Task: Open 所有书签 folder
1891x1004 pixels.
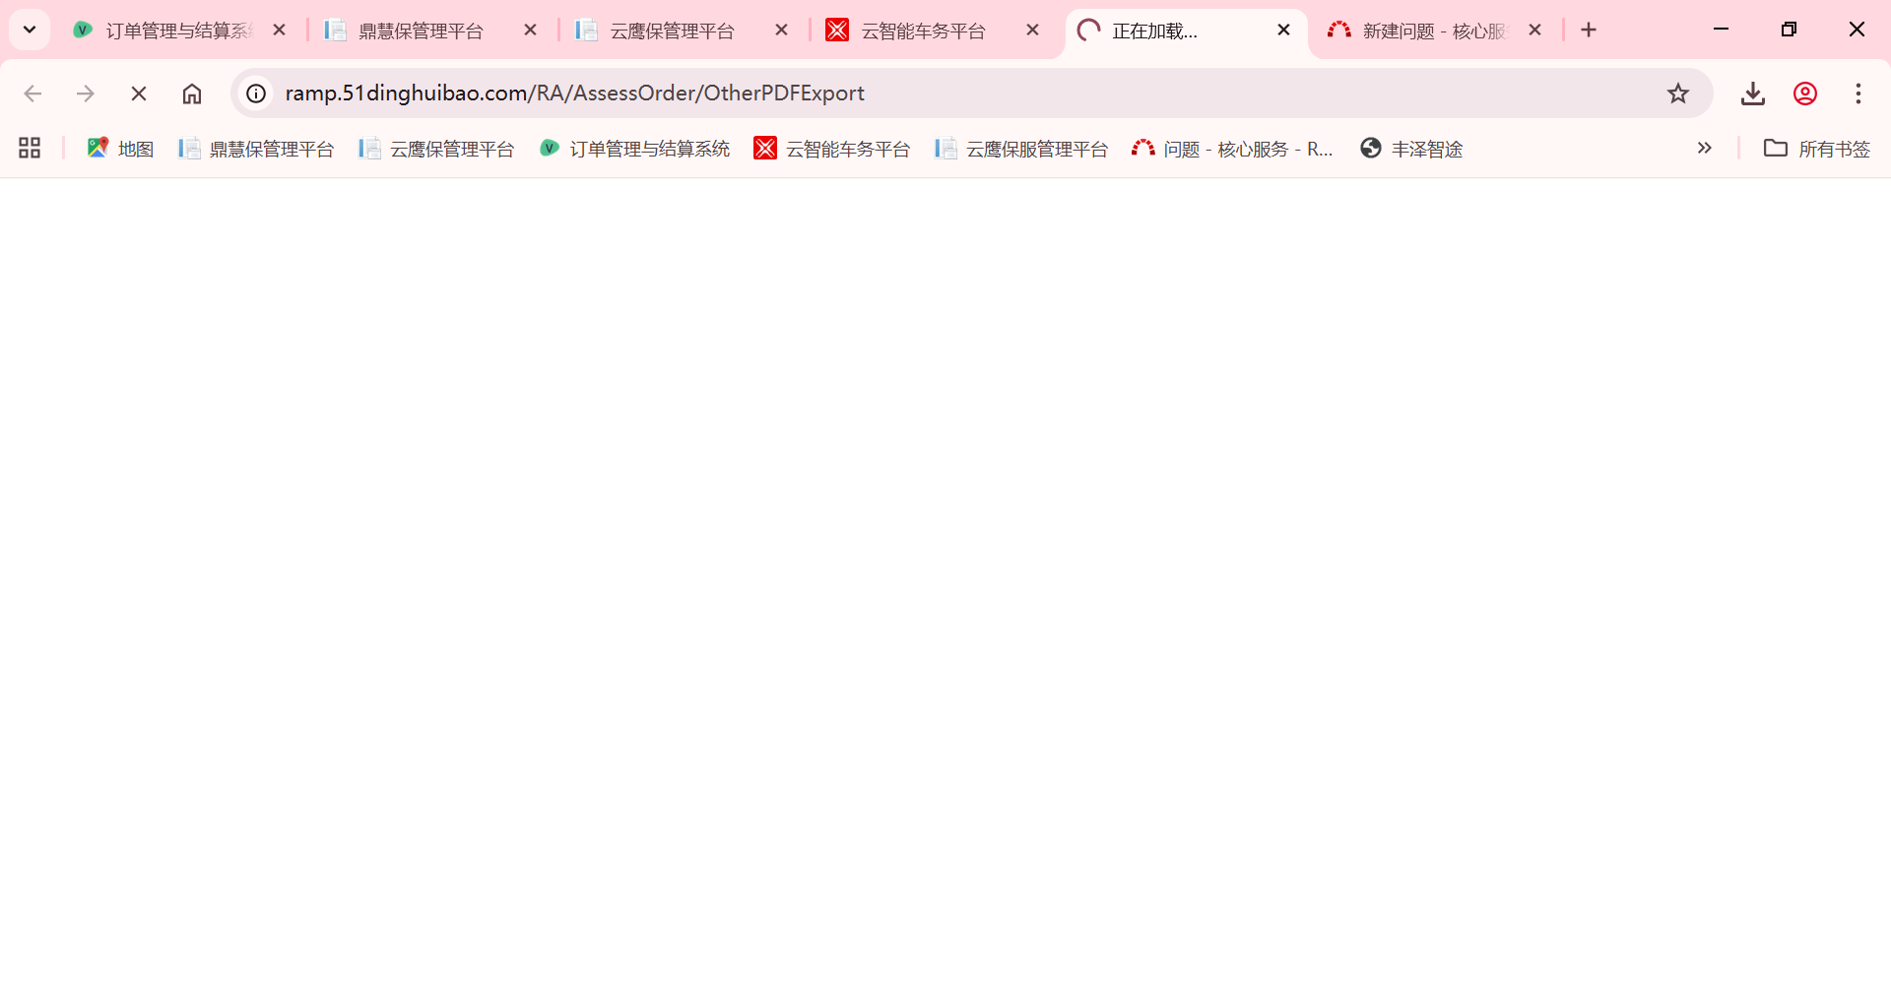Action: coord(1816,149)
